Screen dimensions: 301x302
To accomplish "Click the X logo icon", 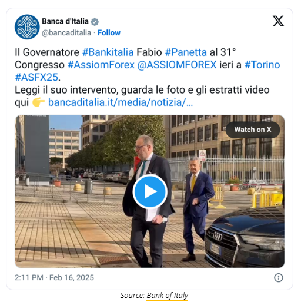I will tap(278, 21).
